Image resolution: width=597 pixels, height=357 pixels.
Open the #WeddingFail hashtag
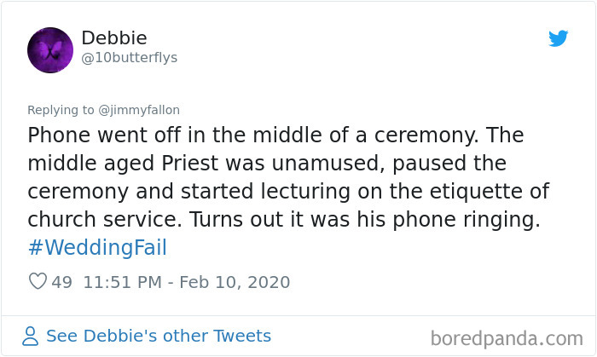[96, 248]
